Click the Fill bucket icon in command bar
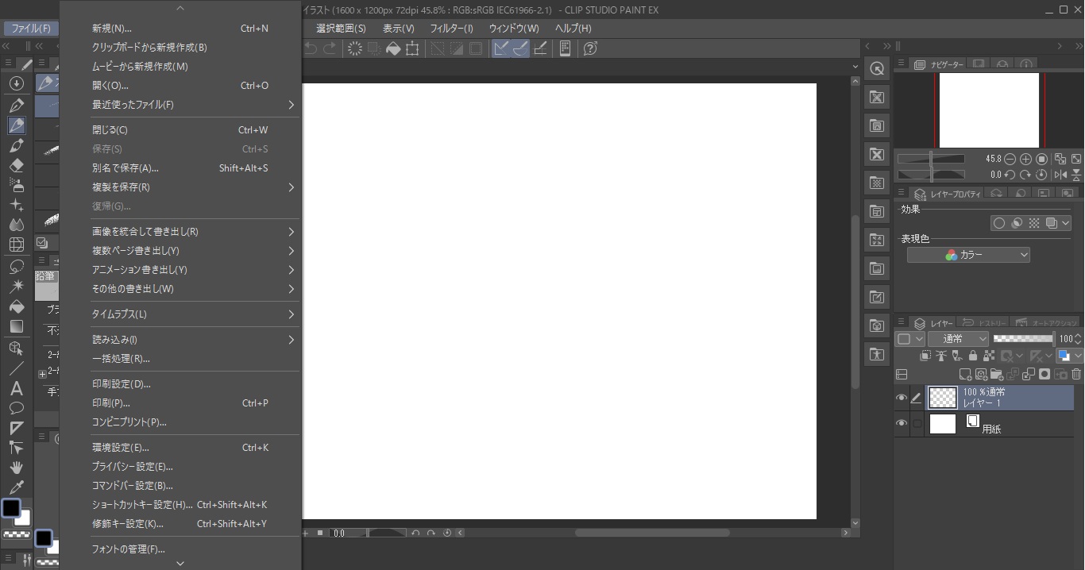Viewport: 1085px width, 570px height. [393, 48]
